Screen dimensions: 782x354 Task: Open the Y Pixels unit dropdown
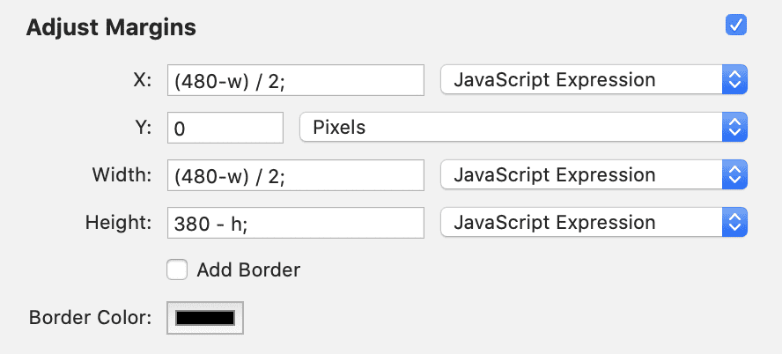(511, 128)
